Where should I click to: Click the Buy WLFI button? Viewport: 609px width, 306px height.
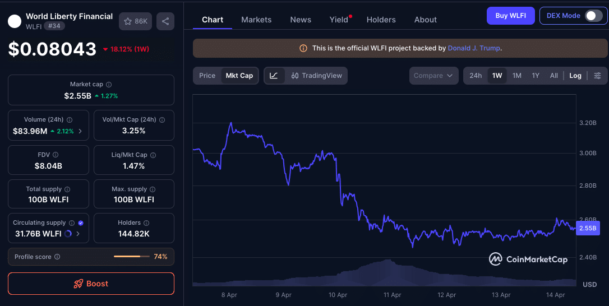(510, 16)
